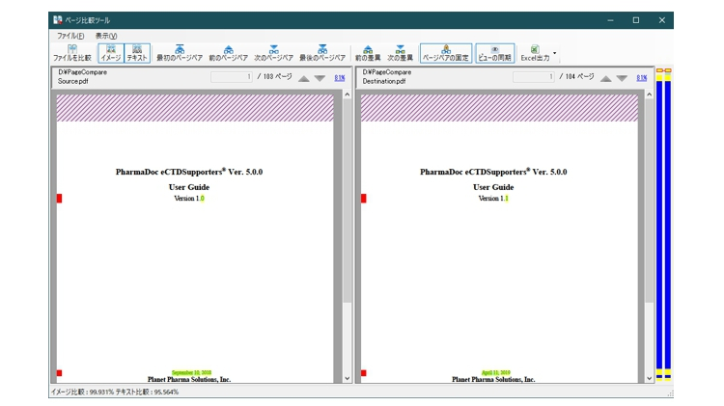Jump to 最後のページペア last page pair

tap(322, 53)
